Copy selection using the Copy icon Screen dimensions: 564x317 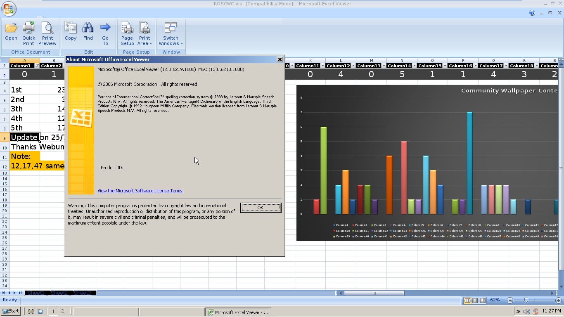[71, 31]
